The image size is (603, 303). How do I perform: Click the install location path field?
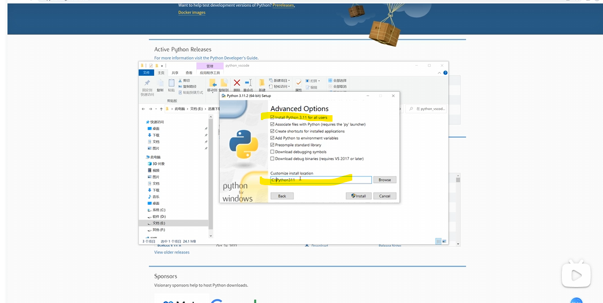pyautogui.click(x=321, y=180)
